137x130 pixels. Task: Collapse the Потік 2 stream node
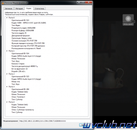coord(7,74)
